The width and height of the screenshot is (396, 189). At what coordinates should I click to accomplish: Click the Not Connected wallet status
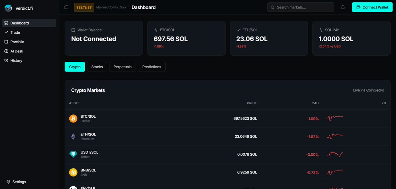tap(94, 39)
